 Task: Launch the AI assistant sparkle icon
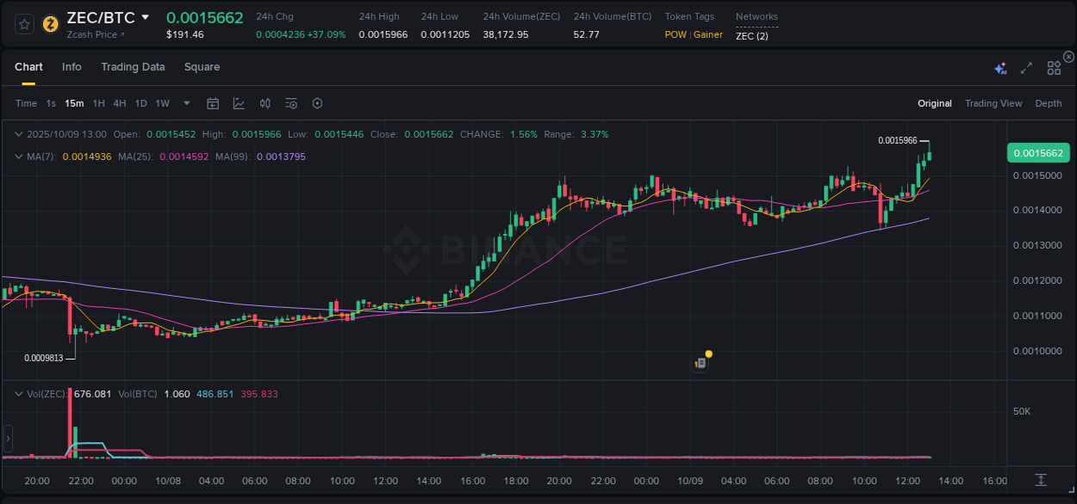(x=1000, y=67)
